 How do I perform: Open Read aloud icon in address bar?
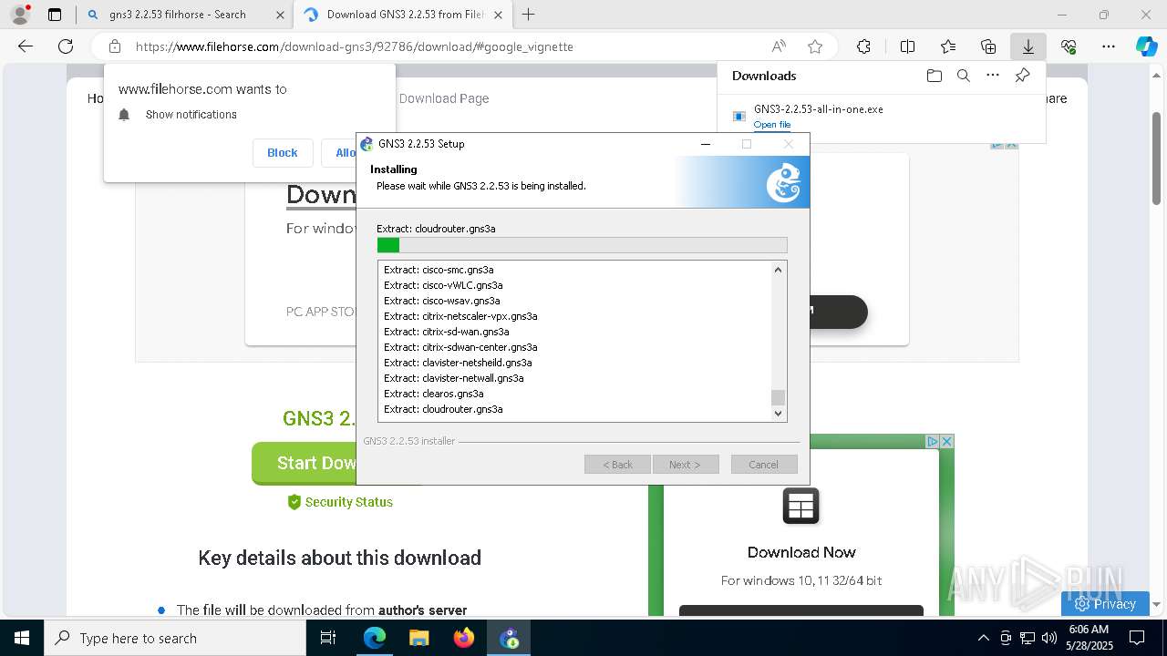(779, 46)
